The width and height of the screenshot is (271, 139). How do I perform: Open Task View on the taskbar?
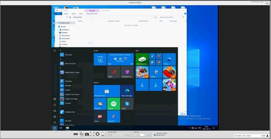tap(61, 128)
